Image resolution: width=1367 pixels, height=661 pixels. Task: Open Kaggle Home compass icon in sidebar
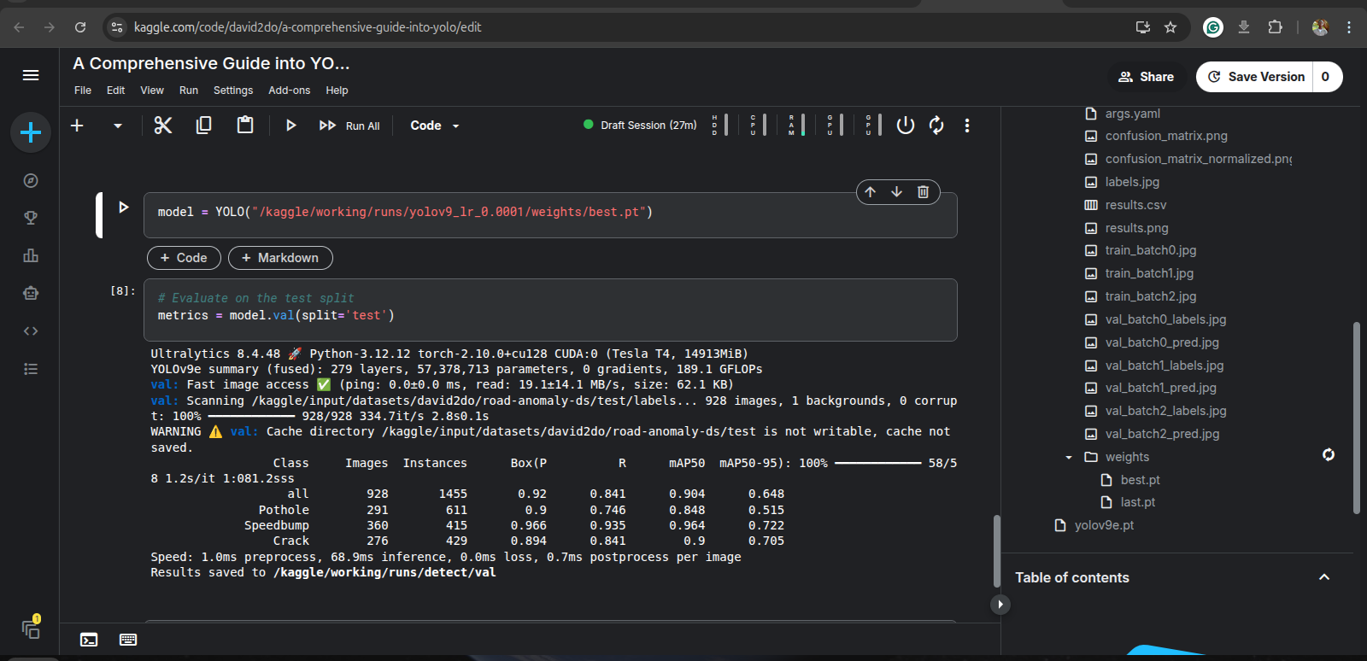(x=31, y=180)
